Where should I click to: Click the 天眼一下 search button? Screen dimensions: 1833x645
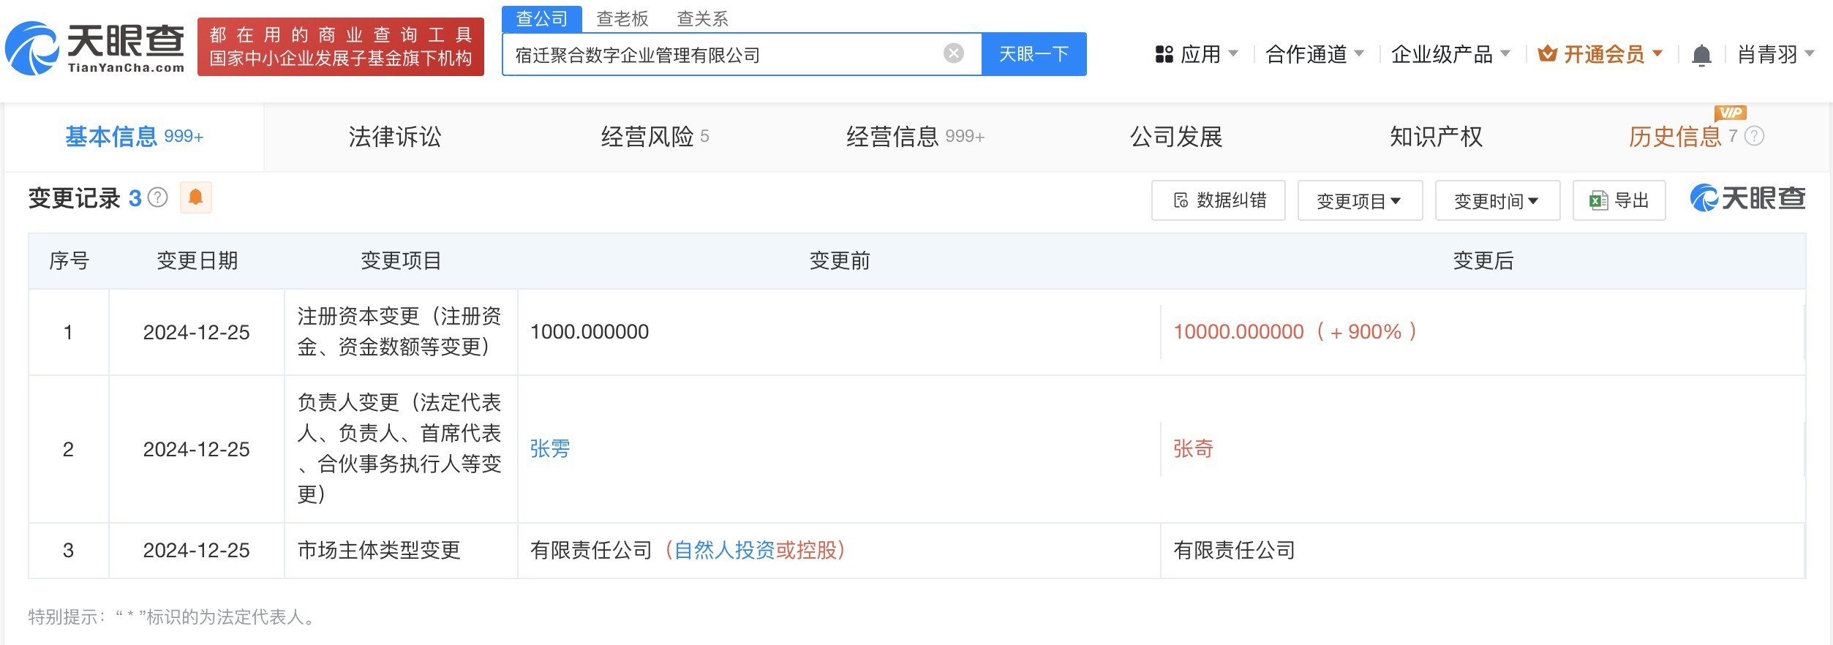pos(1034,54)
